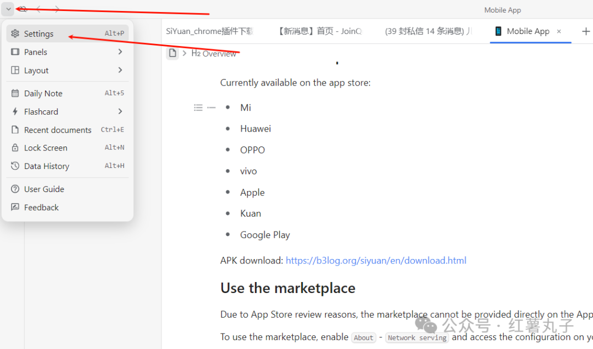
Task: Open the Layout submenu
Action: pos(68,70)
